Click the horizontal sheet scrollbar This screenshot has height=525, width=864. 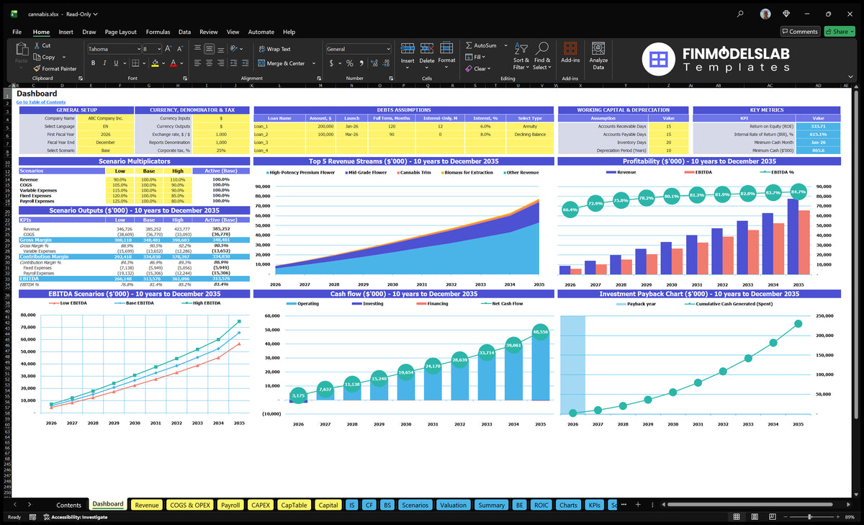tap(749, 505)
